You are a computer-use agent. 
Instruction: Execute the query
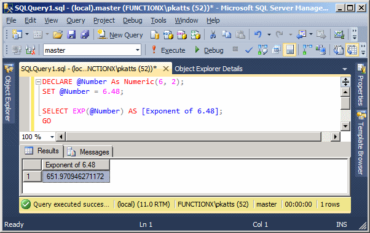(x=168, y=50)
